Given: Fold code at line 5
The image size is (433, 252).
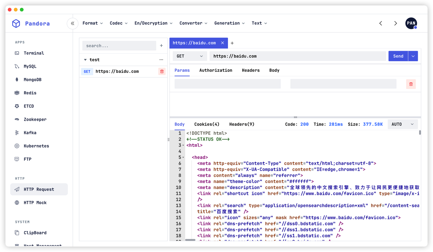Looking at the screenshot, I should 183,158.
